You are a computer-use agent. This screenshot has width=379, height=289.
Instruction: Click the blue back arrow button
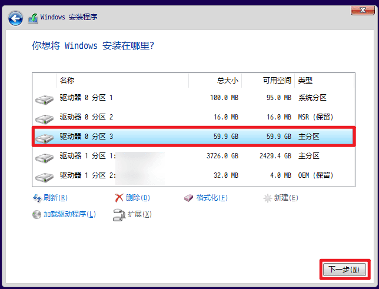pos(15,18)
